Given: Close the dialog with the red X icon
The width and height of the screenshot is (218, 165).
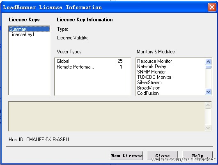Looking at the screenshot, I should [212, 7].
